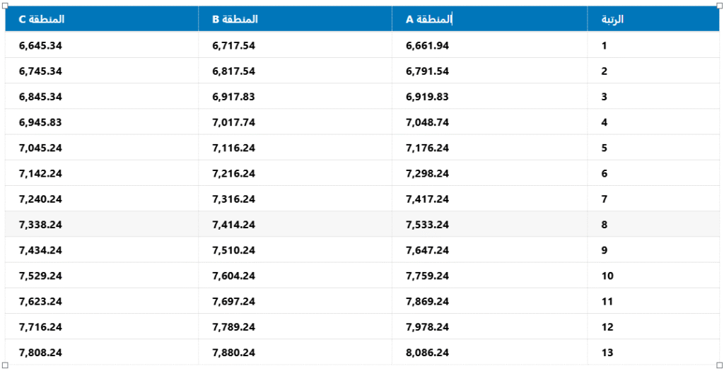Select the cell containing 6,661.94
Viewport: 724px width, 371px height.
point(427,46)
